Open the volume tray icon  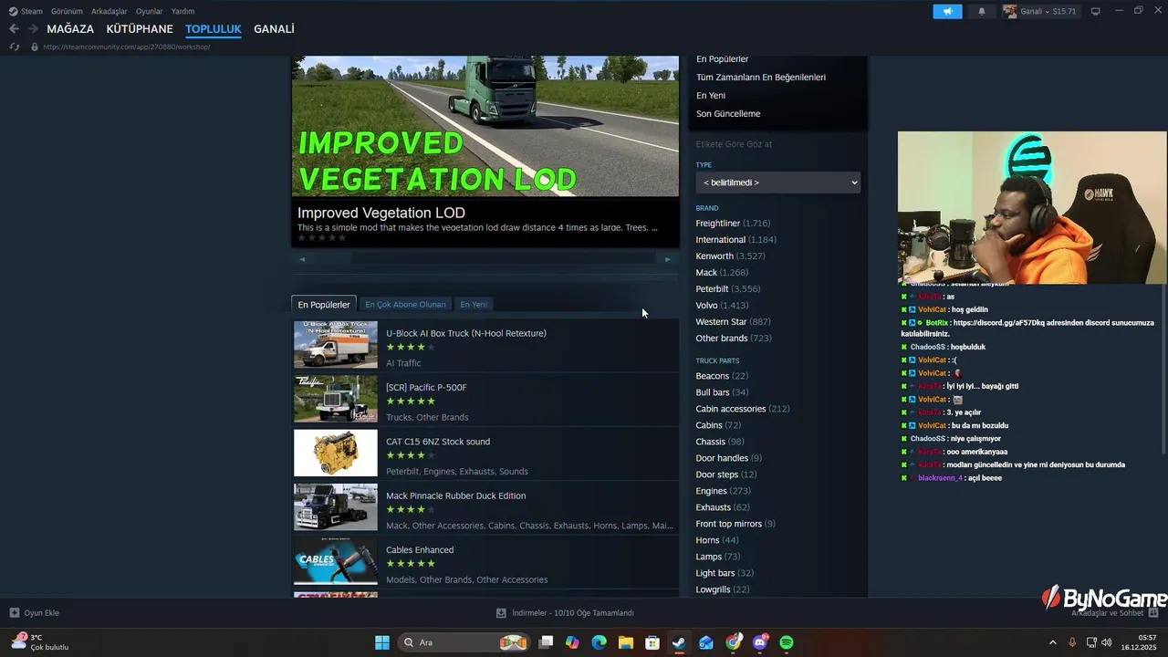click(1107, 642)
